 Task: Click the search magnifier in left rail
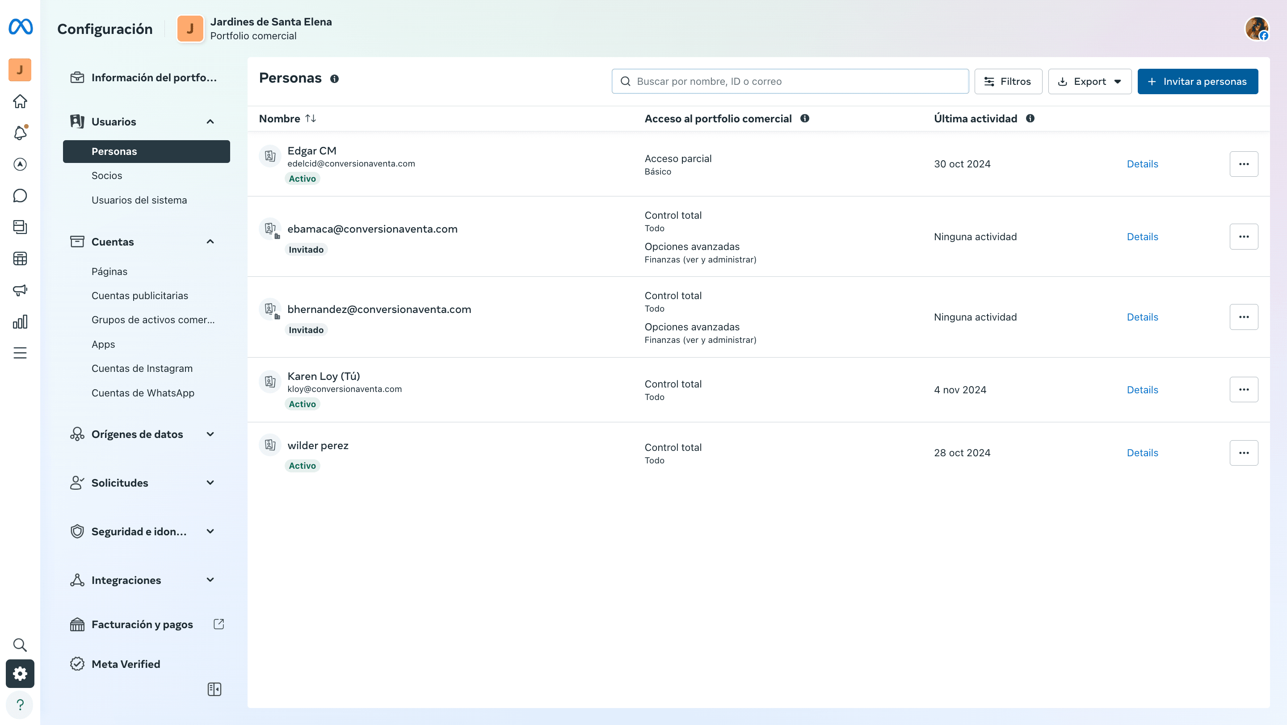click(20, 645)
